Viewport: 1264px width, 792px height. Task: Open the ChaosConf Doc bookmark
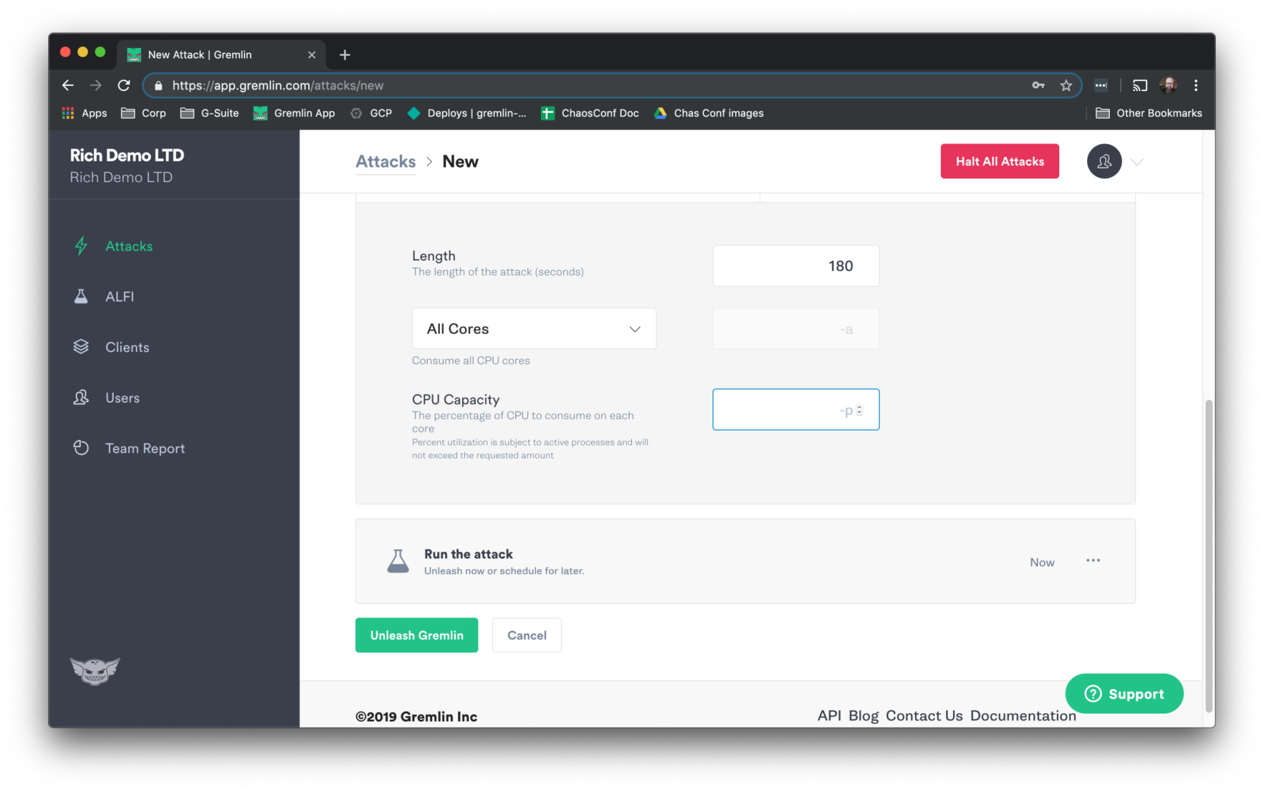(x=590, y=113)
